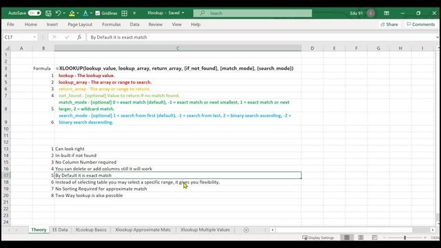The width and height of the screenshot is (441, 248).
Task: Switch to Normal view icon
Action: (347, 238)
